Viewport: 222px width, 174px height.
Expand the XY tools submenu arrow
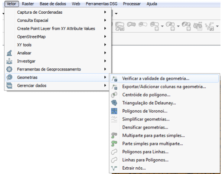click(105, 45)
